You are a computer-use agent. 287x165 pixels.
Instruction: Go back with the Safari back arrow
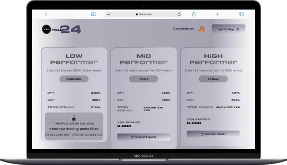coord(46,14)
